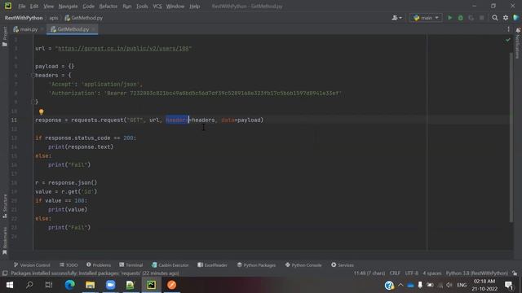Open the Cucumber Executor tool window
This screenshot has height=293, width=522.
[170, 265]
